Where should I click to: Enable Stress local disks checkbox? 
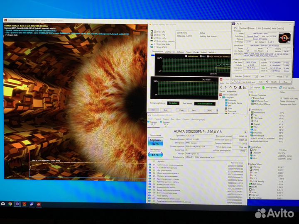click(x=155, y=44)
